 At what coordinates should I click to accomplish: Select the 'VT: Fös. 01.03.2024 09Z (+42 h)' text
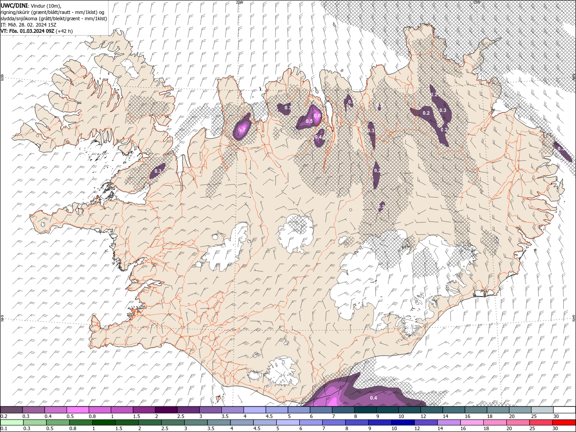tap(37, 31)
